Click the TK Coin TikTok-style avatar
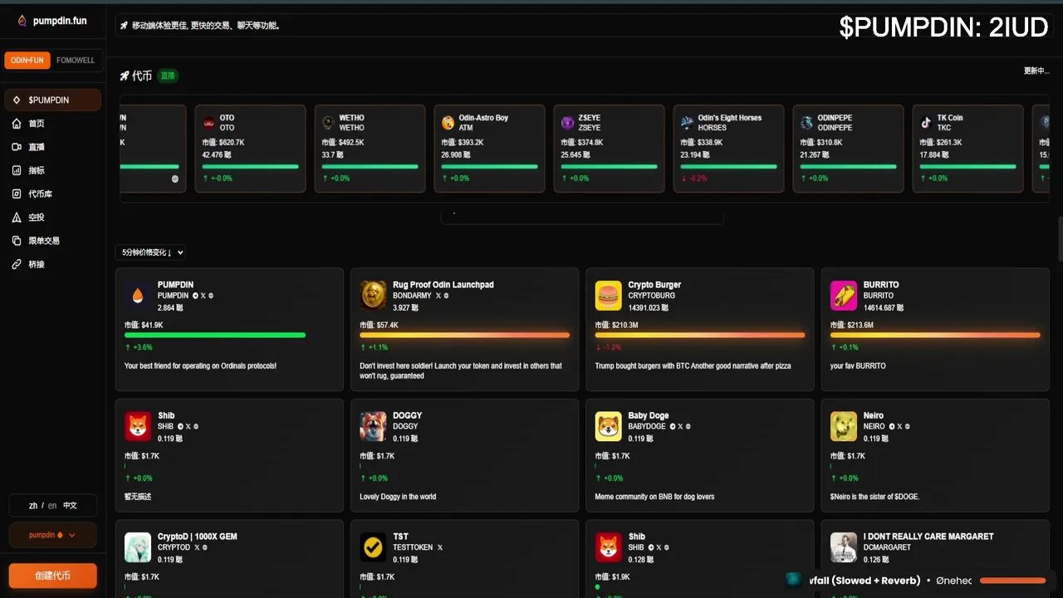1063x598 pixels. pyautogui.click(x=927, y=123)
